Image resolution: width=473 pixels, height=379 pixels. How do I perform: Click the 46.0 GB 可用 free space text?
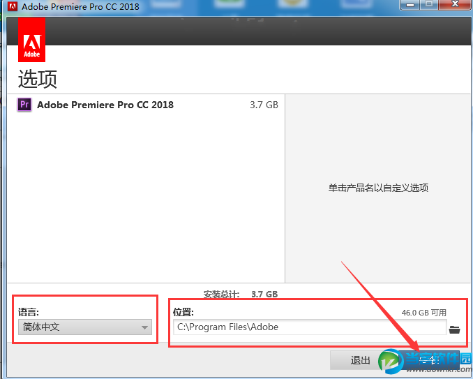[x=424, y=313]
